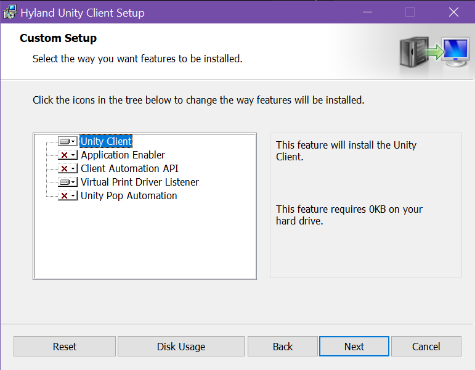
Task: Click the 'requires 0KB on your hard drive' text
Action: 349,215
